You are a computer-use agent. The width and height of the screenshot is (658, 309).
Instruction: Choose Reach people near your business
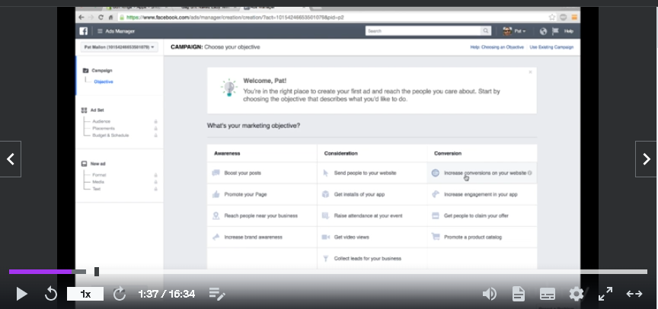[262, 215]
